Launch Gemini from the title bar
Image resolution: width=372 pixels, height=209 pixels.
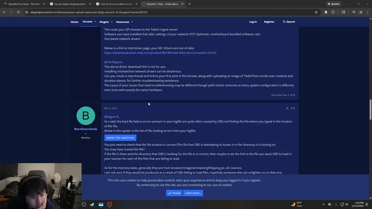coord(333,4)
